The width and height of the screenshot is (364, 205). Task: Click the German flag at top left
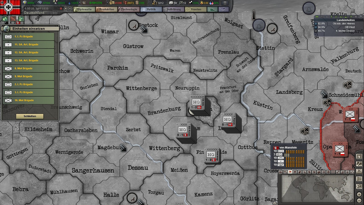point(10,7)
